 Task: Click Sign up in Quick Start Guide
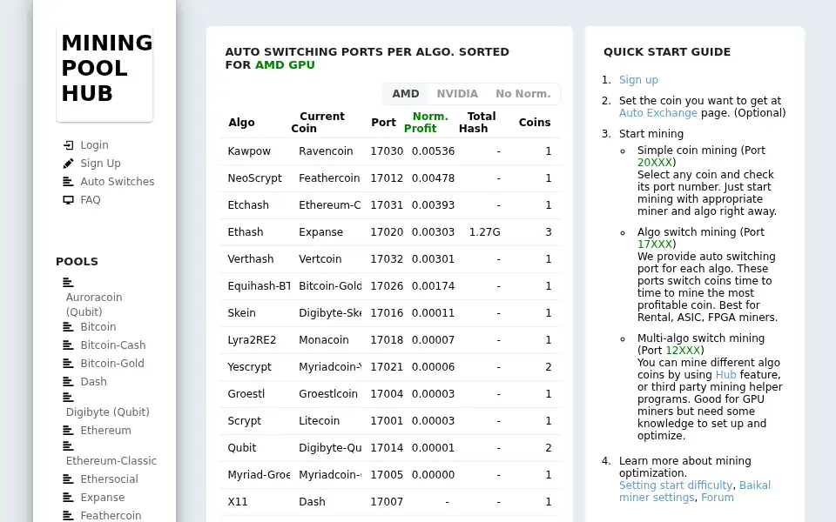638,80
